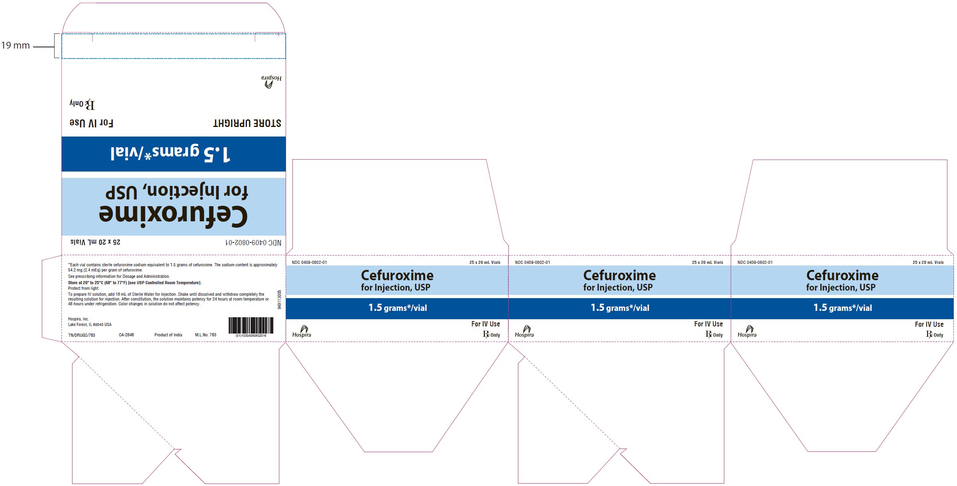Click 'Cefuroxime' on the far-right panel

click(x=842, y=275)
